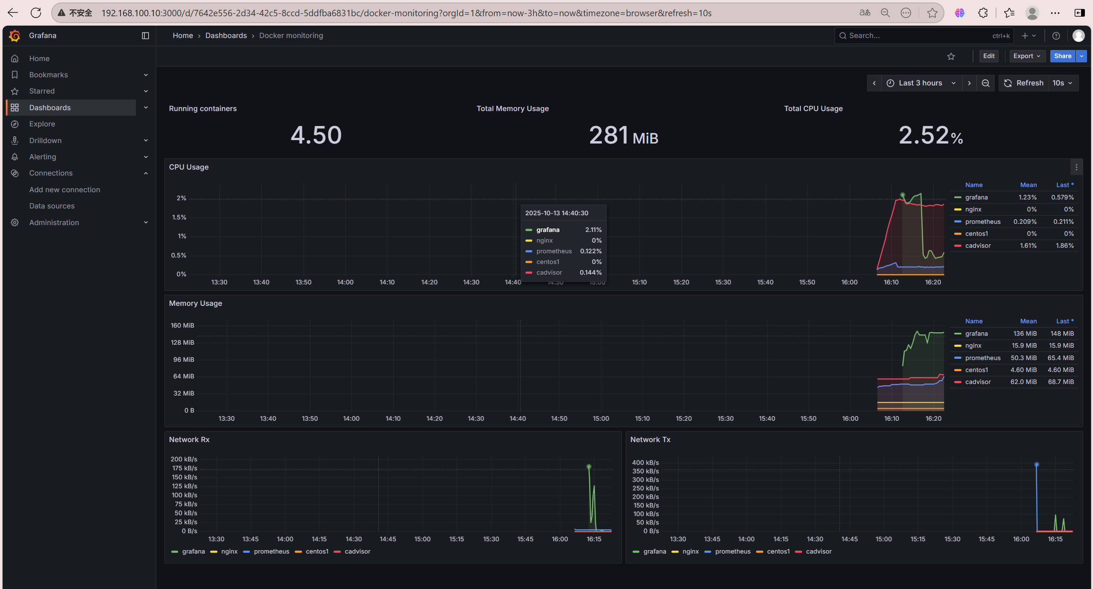The width and height of the screenshot is (1093, 589).
Task: Dock the sidebar menu toggle icon
Action: [145, 36]
